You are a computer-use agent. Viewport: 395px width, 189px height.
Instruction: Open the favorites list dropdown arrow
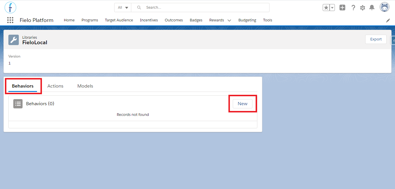coord(332,8)
